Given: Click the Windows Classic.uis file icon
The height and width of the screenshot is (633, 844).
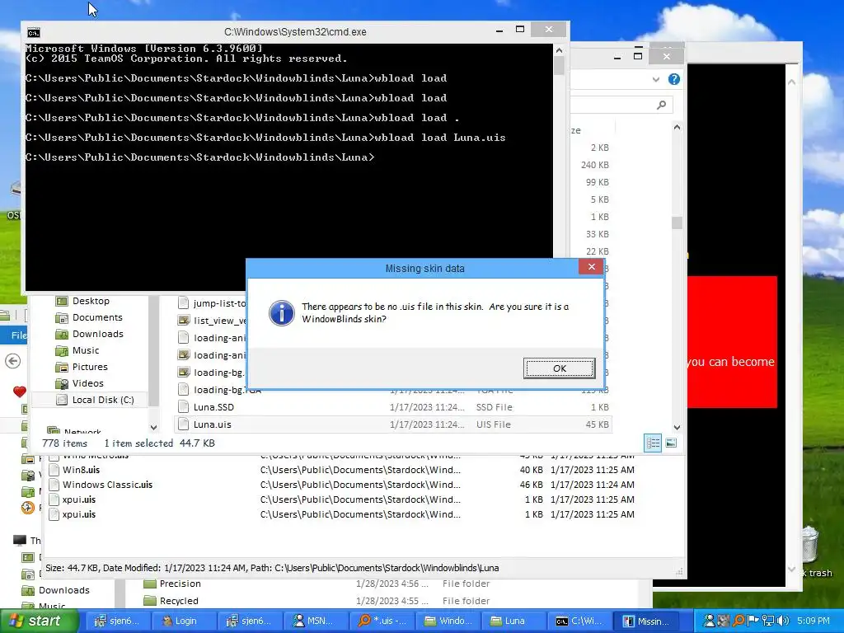Looking at the screenshot, I should click(x=54, y=485).
